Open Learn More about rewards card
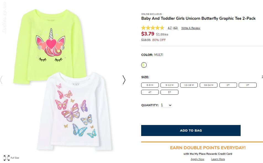Screen dimensions: 263x163 click(218, 159)
